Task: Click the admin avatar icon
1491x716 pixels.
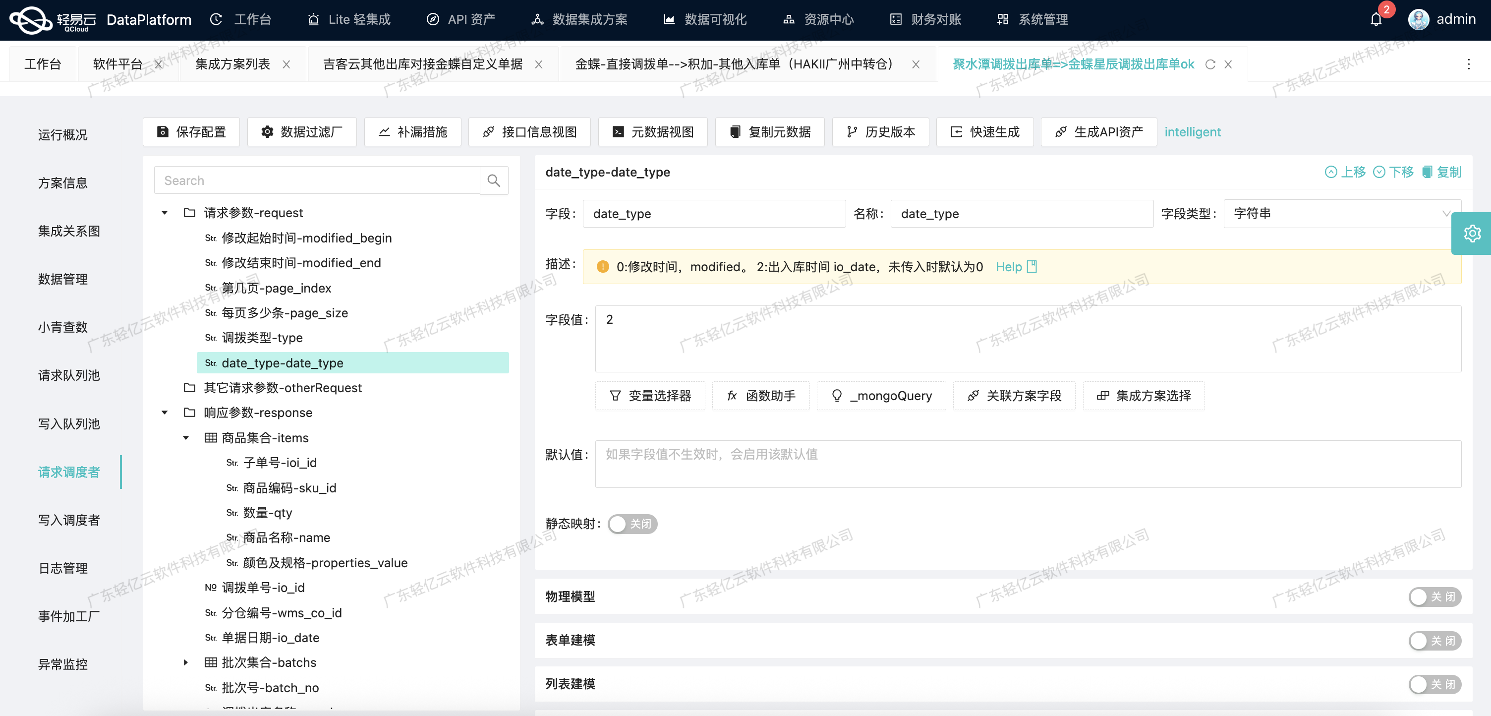Action: pos(1418,20)
